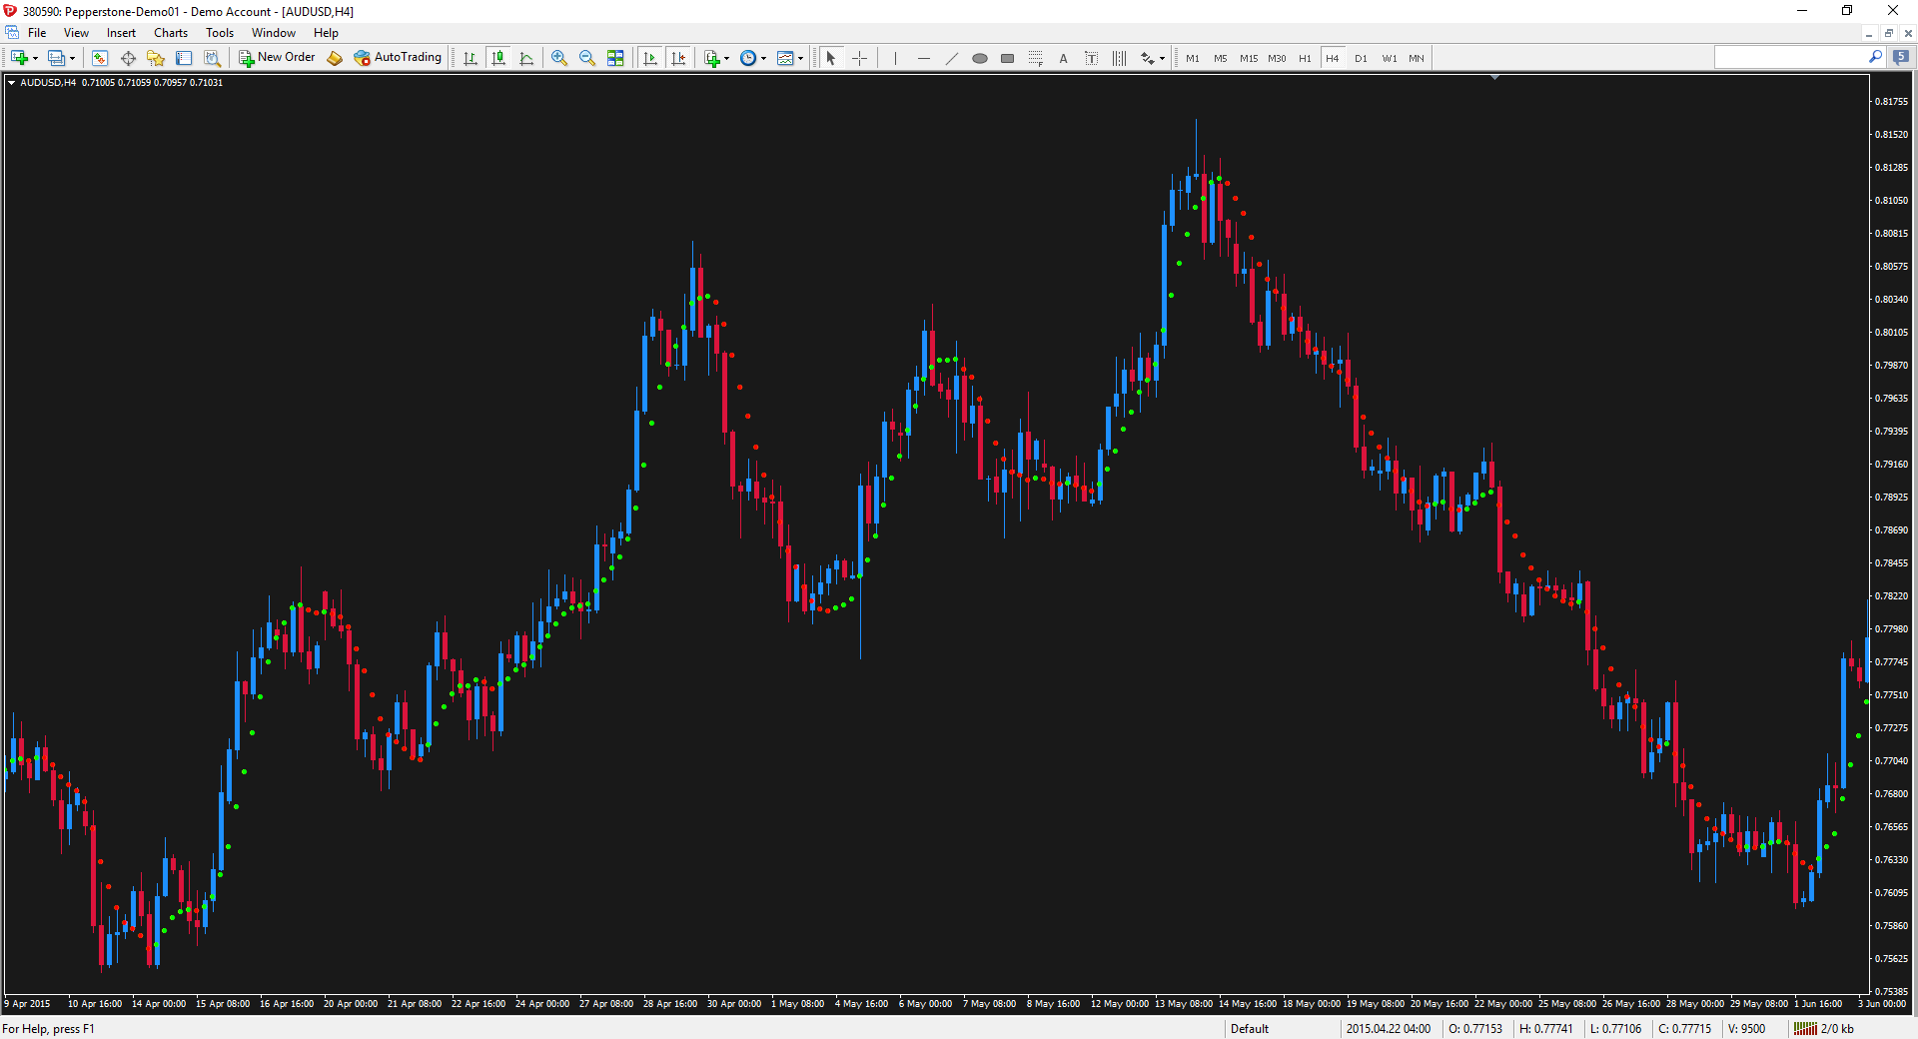Click the 2/0 kb connection status indicator

point(1824,1029)
